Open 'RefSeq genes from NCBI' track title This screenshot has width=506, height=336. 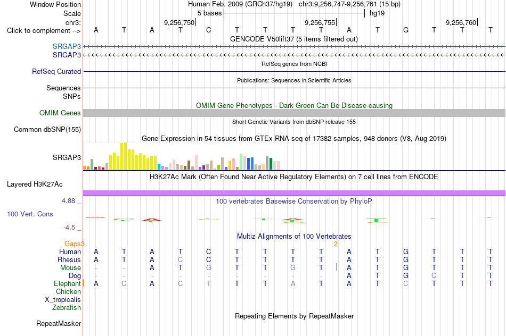(x=294, y=64)
